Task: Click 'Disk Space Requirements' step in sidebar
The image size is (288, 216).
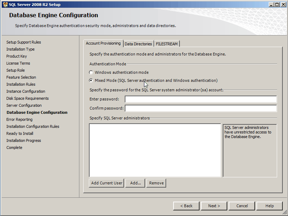Action: 27,98
